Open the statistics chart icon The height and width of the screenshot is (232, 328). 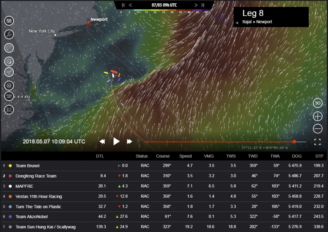click(x=9, y=110)
